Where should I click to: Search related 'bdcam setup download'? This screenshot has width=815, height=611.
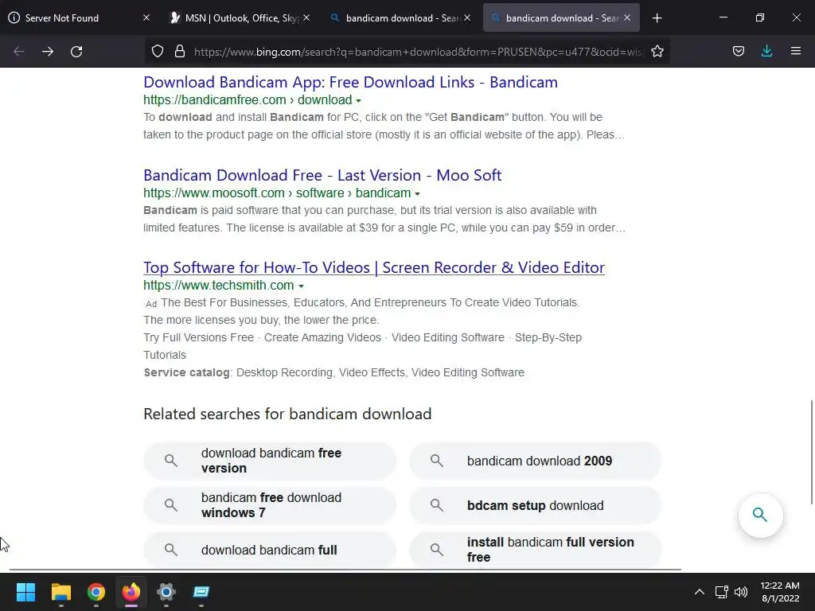pos(536,505)
